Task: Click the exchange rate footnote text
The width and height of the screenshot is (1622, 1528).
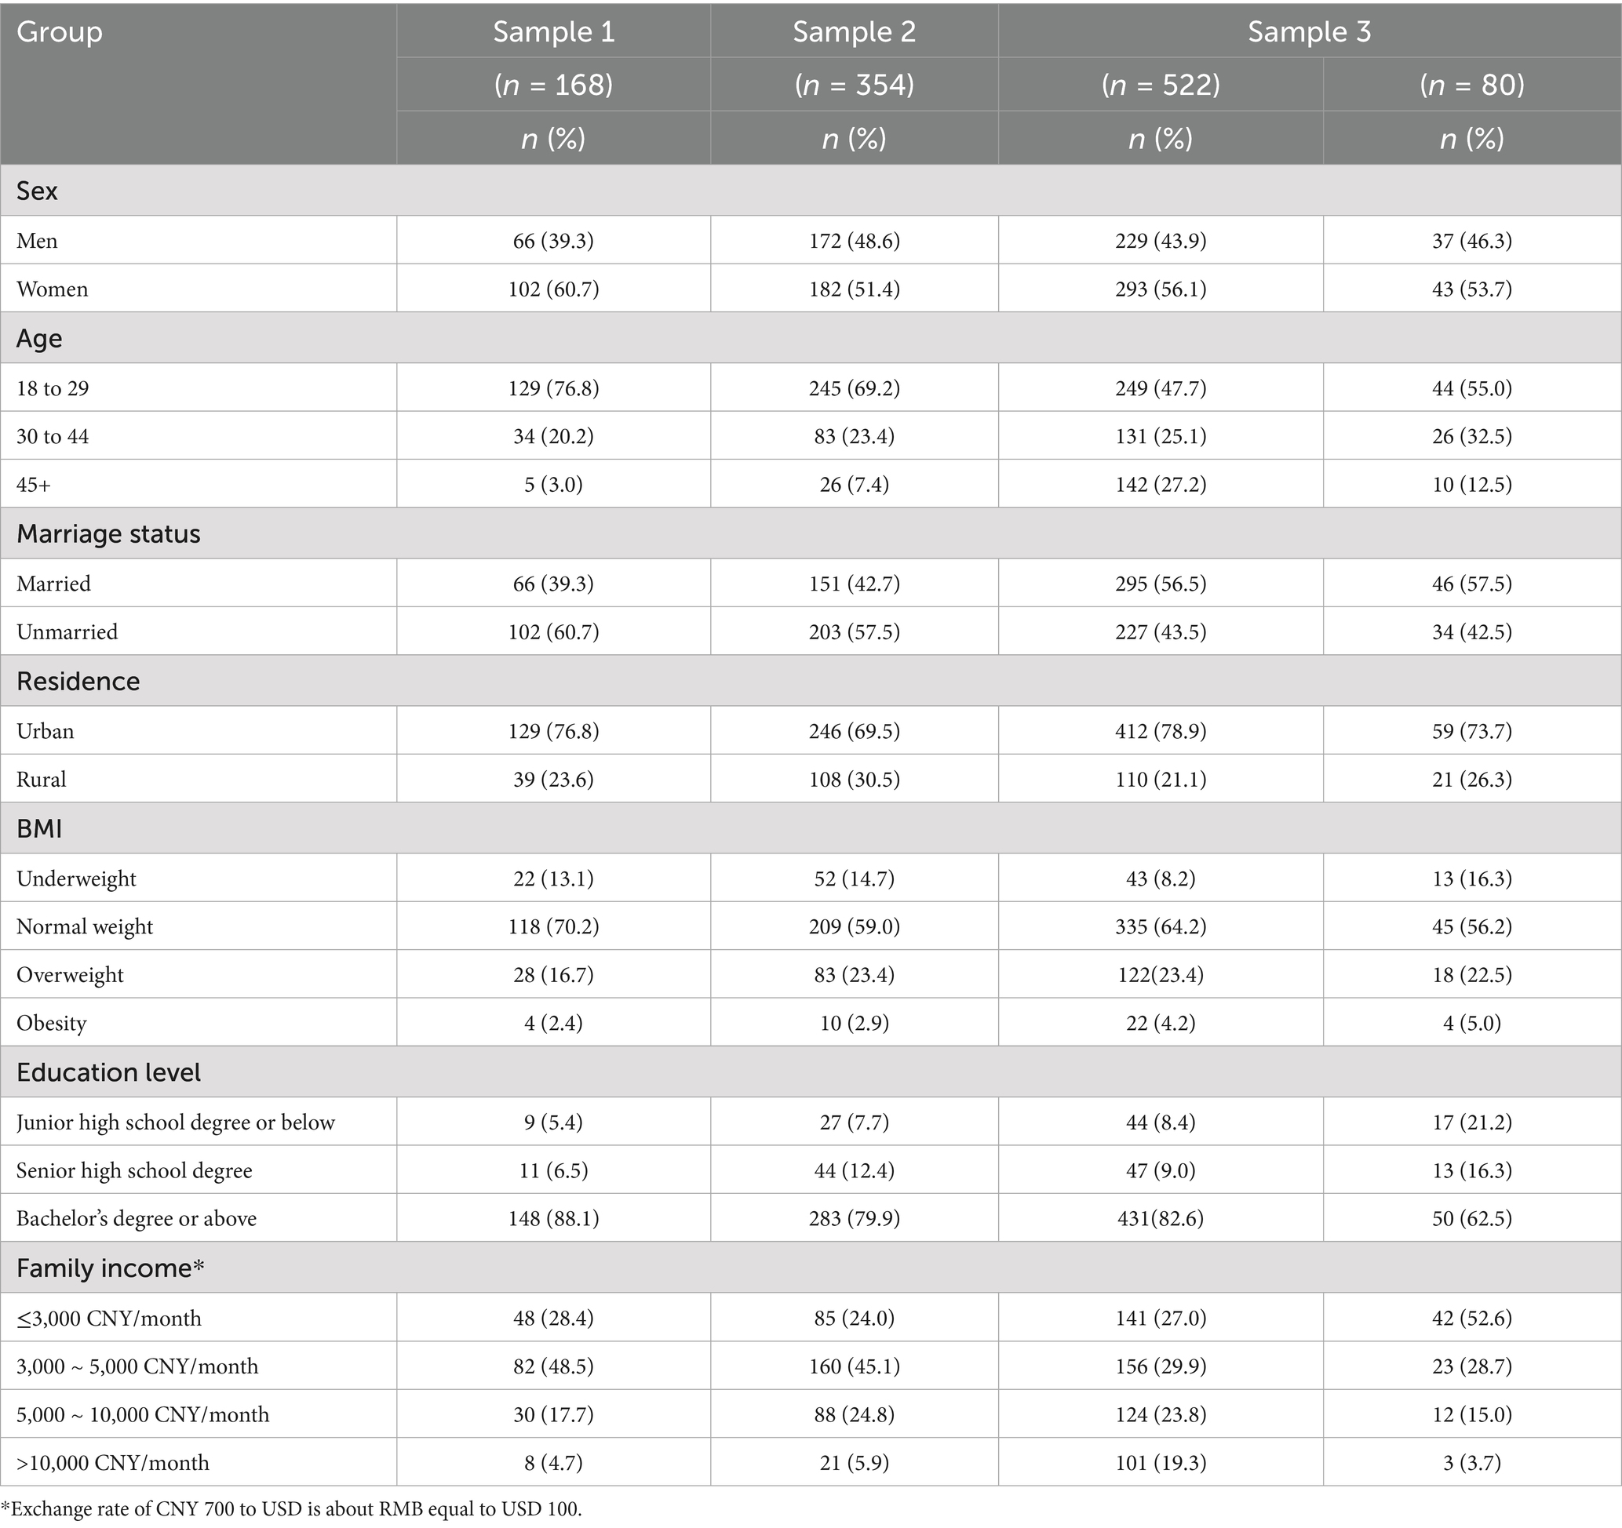Action: click(x=291, y=1509)
